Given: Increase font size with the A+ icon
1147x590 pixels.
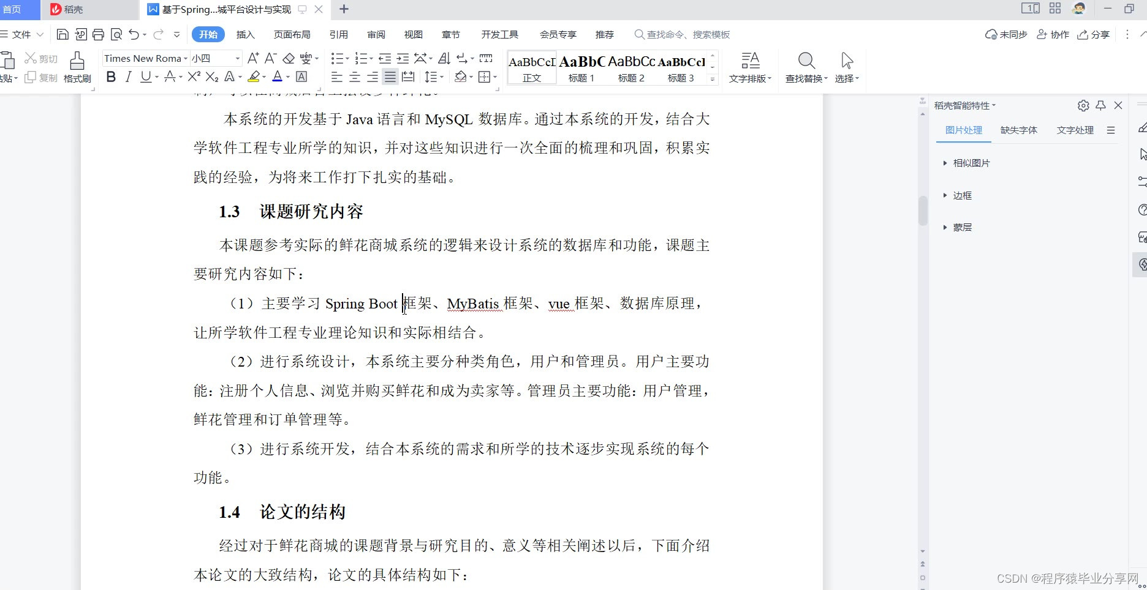Looking at the screenshot, I should (253, 58).
